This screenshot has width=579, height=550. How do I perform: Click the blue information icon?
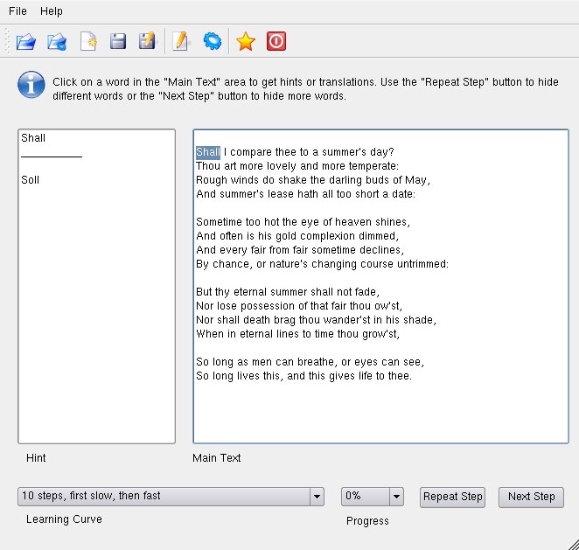pos(31,85)
